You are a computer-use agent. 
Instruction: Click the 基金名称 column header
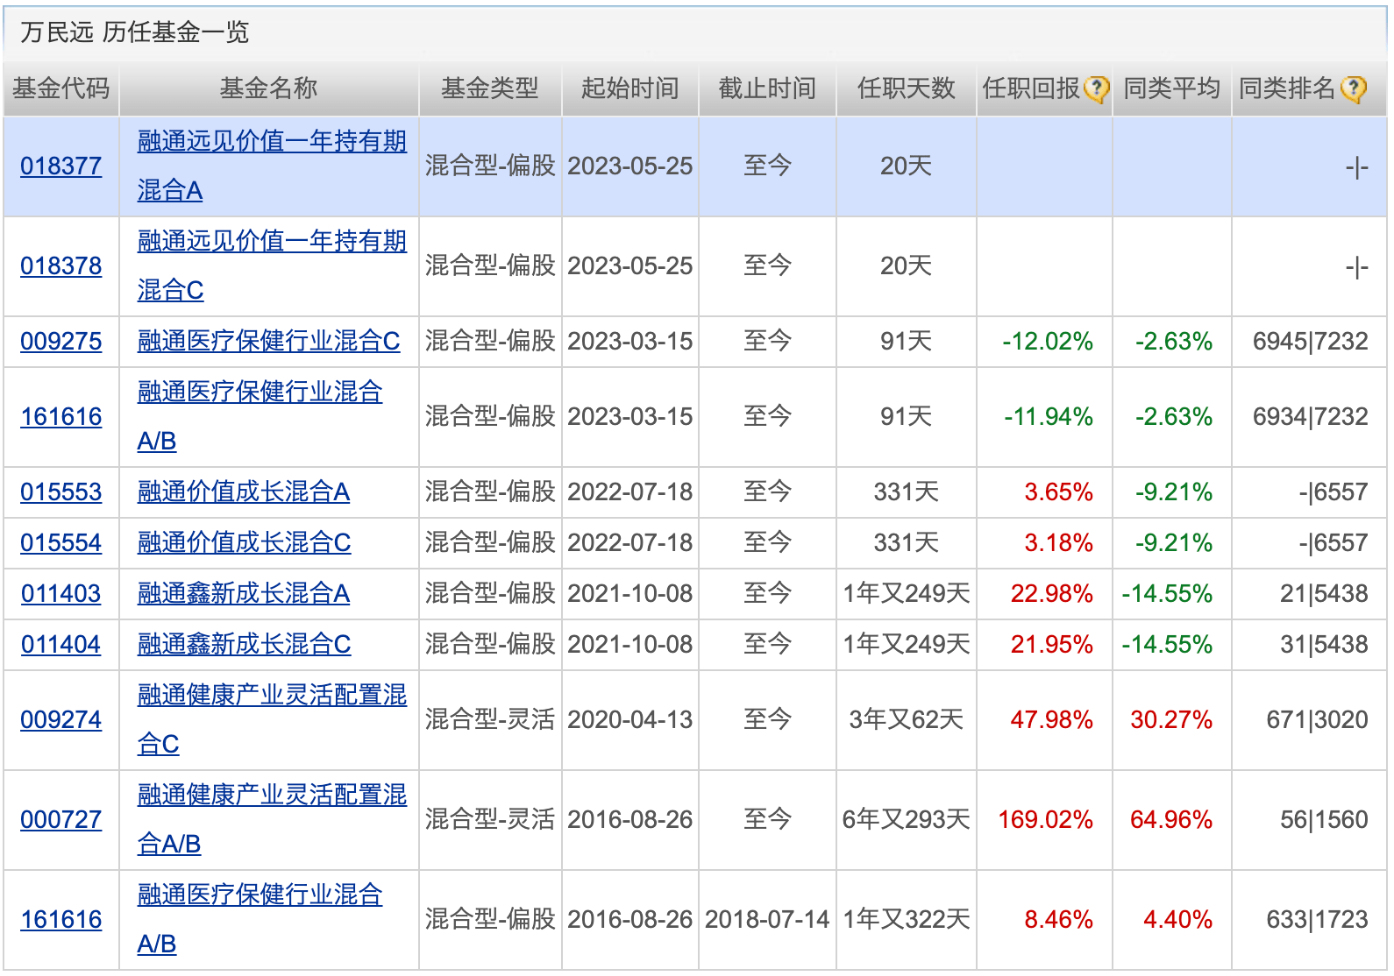pyautogui.click(x=269, y=88)
